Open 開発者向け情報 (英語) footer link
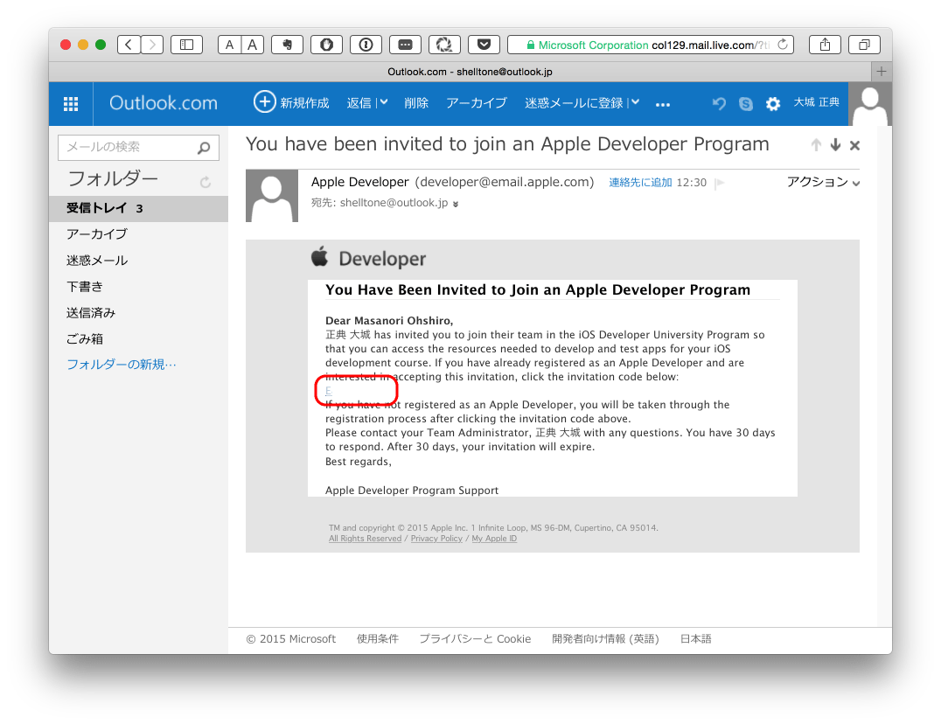The image size is (941, 724). point(605,639)
